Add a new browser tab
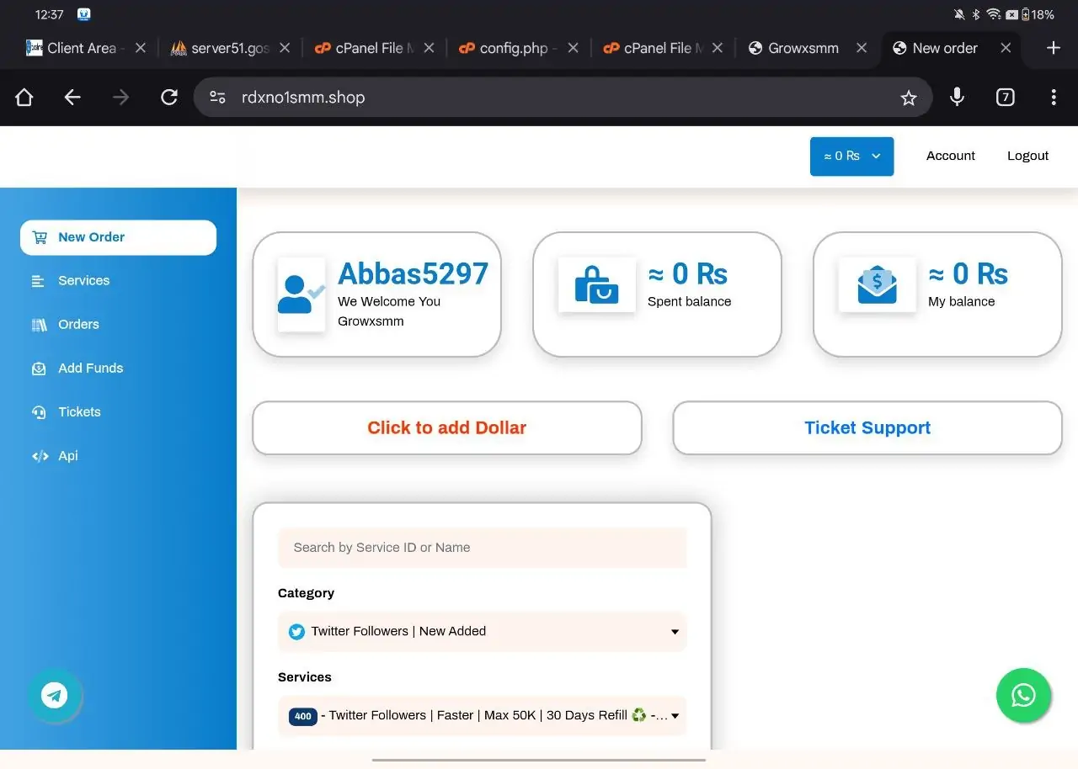 pos(1053,48)
